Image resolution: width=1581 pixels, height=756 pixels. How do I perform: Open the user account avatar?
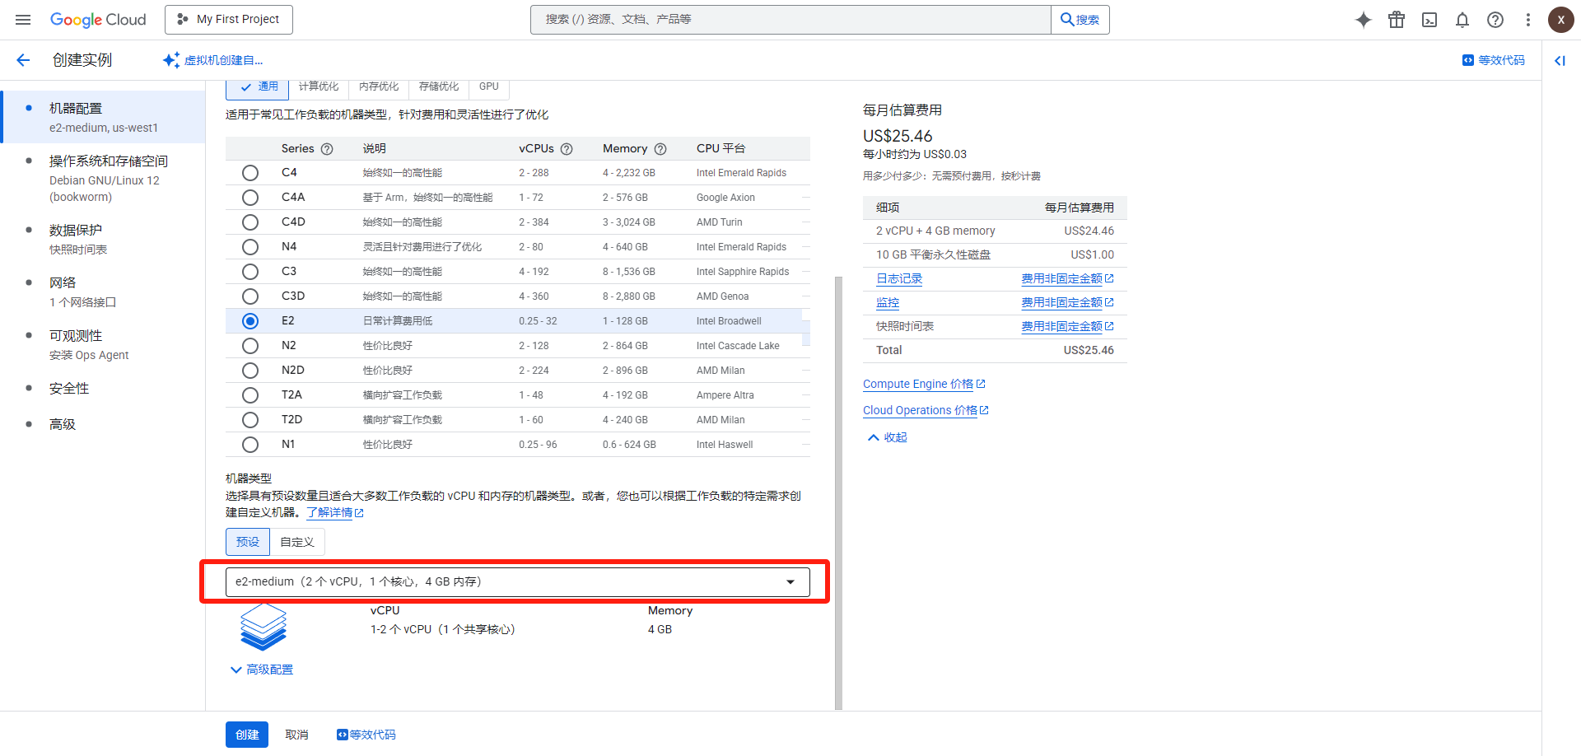pyautogui.click(x=1560, y=20)
